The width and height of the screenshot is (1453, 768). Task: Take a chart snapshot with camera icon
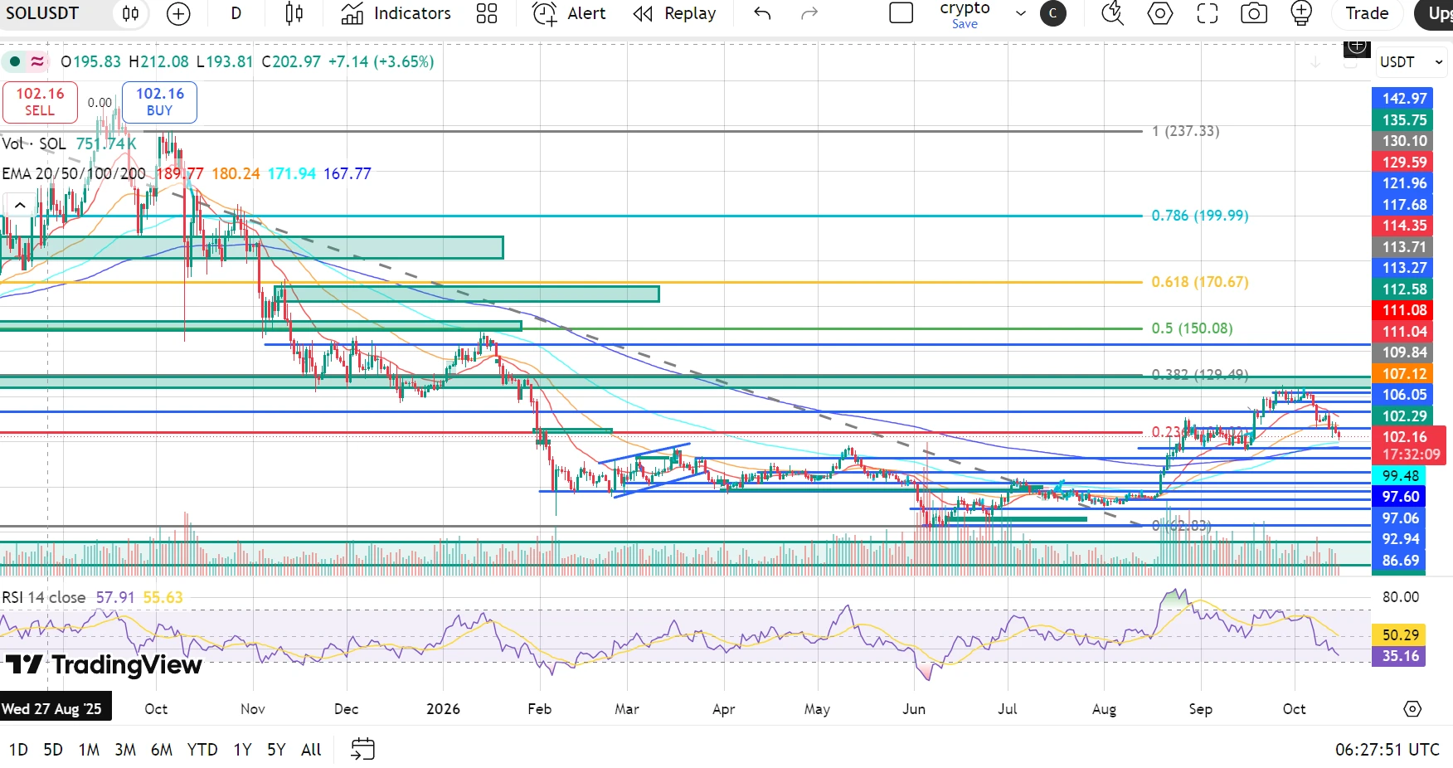coord(1254,13)
